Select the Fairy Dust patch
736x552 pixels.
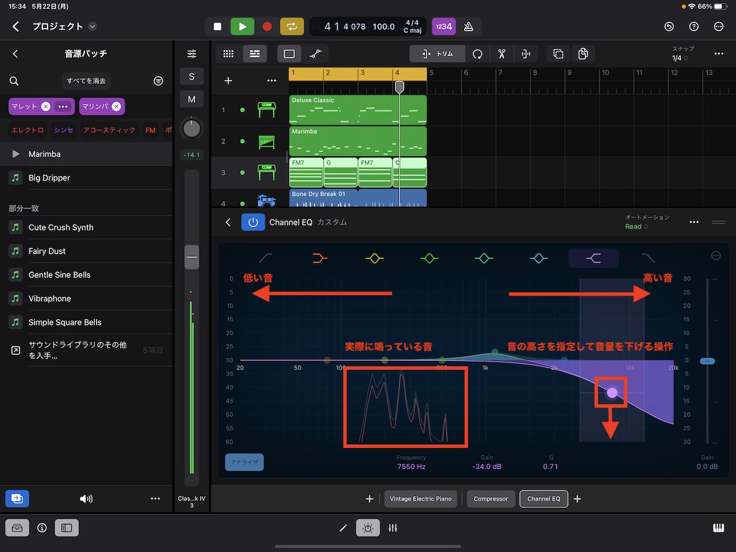[x=86, y=251]
